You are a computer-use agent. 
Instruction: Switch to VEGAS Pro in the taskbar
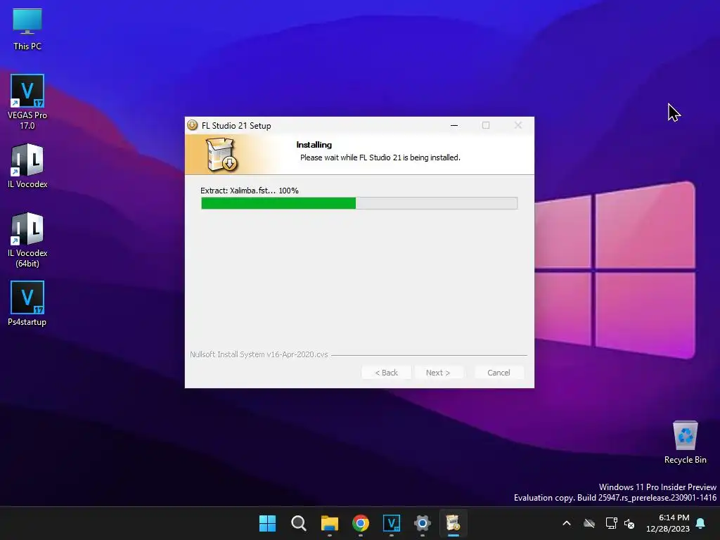(x=392, y=523)
